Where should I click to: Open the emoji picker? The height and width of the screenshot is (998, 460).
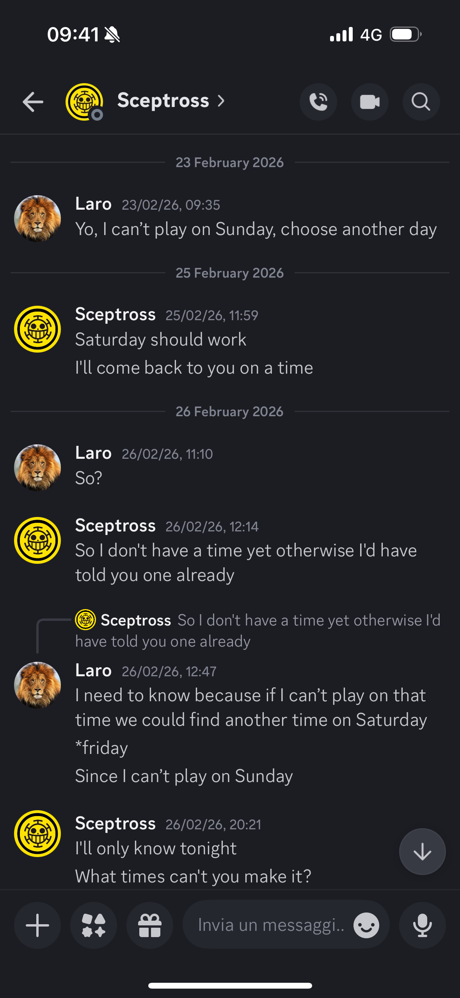click(366, 925)
